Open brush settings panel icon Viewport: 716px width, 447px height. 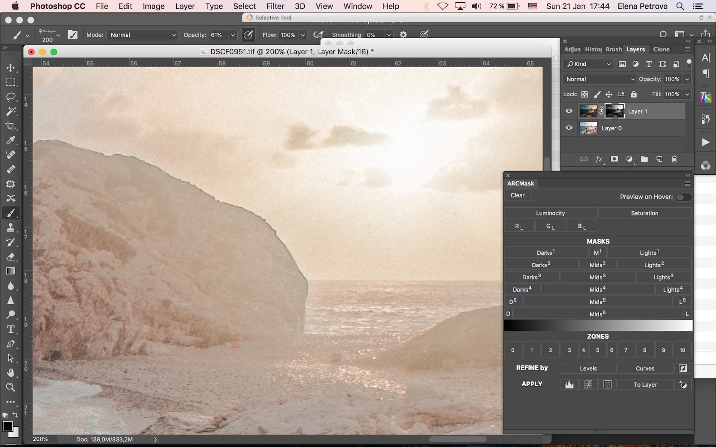(72, 35)
